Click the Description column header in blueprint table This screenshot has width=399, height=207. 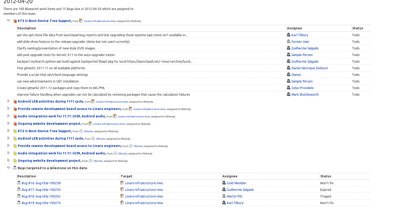point(26,28)
